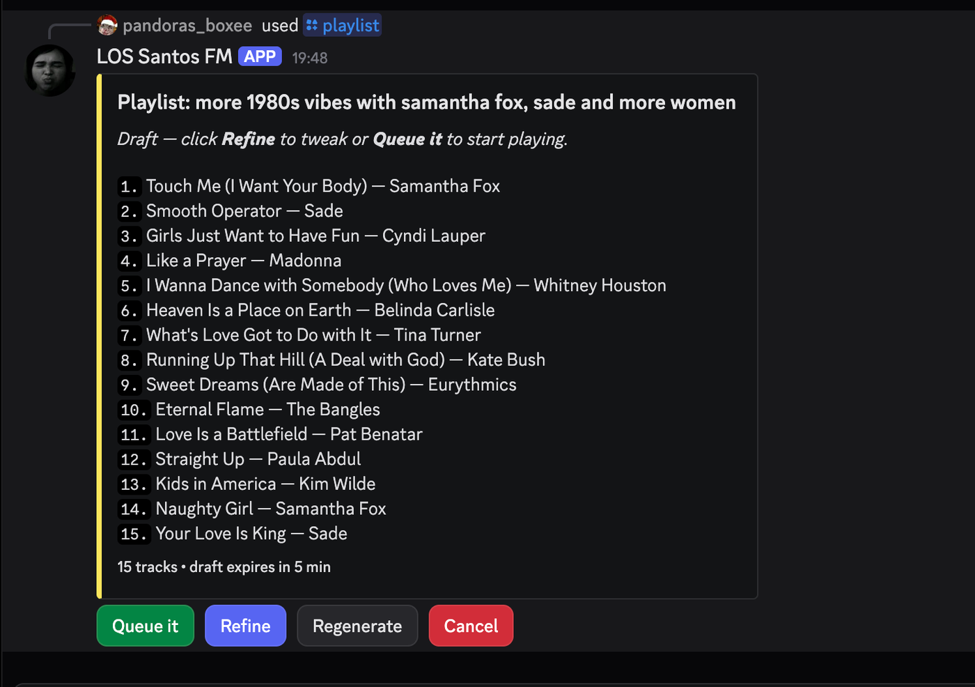Click the pandoras_boxee username
The width and height of the screenshot is (975, 687).
click(187, 25)
